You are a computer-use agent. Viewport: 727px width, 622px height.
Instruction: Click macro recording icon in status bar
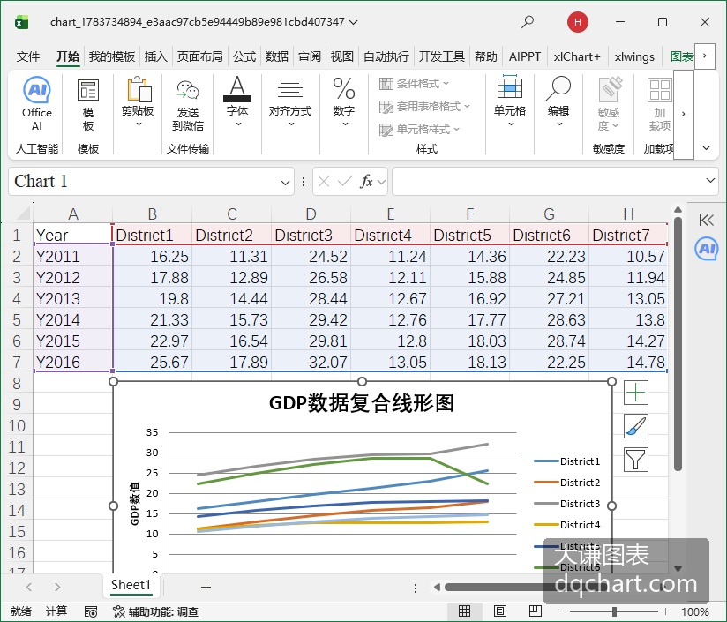click(91, 611)
